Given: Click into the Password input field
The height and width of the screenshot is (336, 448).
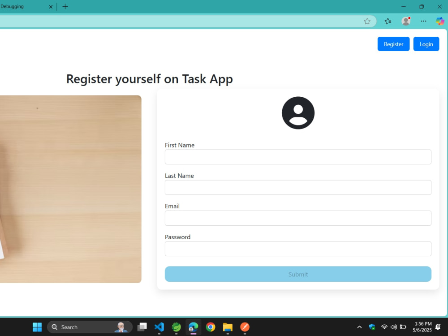Looking at the screenshot, I should tap(298, 249).
